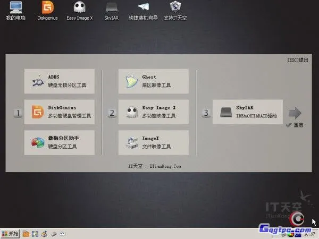Click the ghost eyes icon in taskbar
The width and height of the screenshot is (319, 239).
point(63,234)
